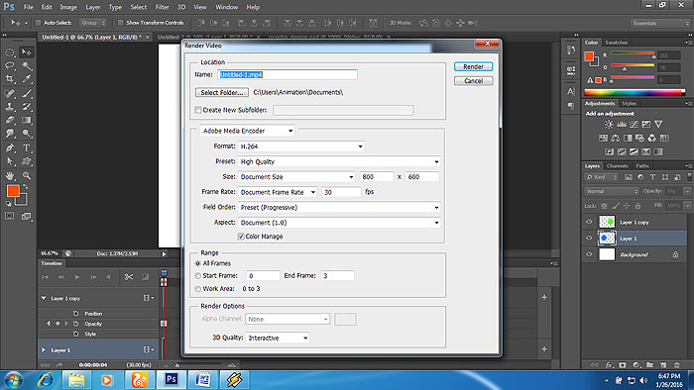Hide the Layer 1 copy layer
The height and width of the screenshot is (390, 694).
tap(589, 222)
